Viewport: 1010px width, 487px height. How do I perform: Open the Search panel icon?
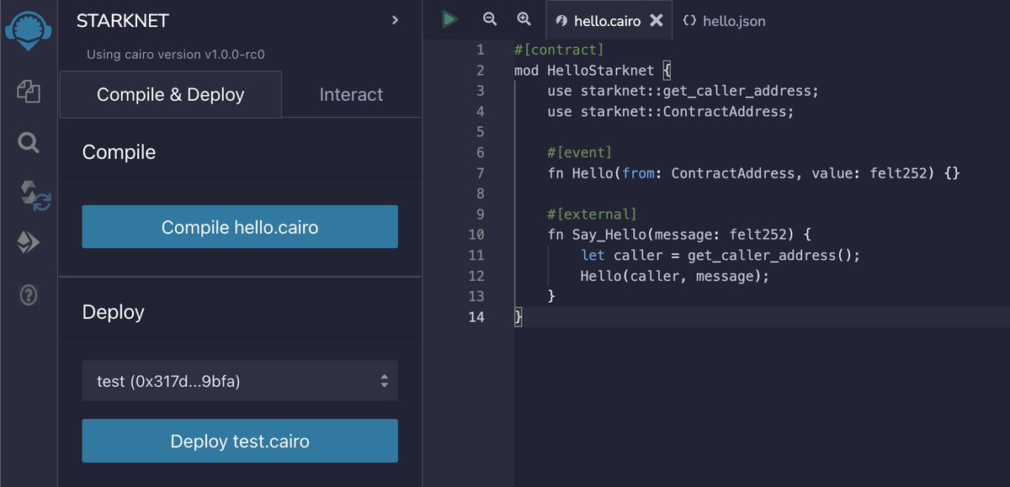tap(28, 143)
